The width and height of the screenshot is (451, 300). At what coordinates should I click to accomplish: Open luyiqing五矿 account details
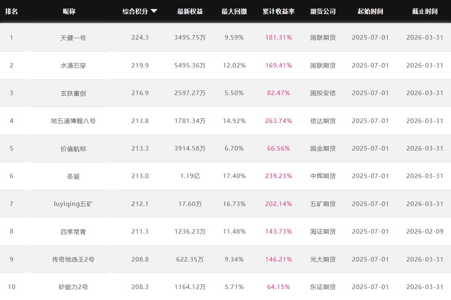pyautogui.click(x=73, y=204)
